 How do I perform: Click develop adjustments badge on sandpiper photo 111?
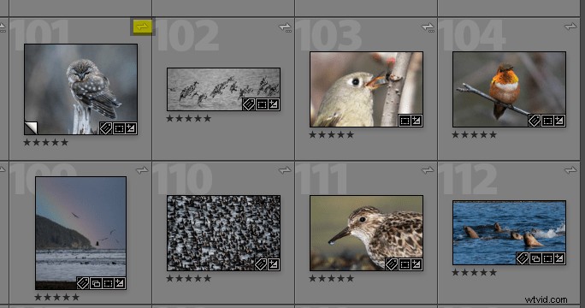(417, 264)
